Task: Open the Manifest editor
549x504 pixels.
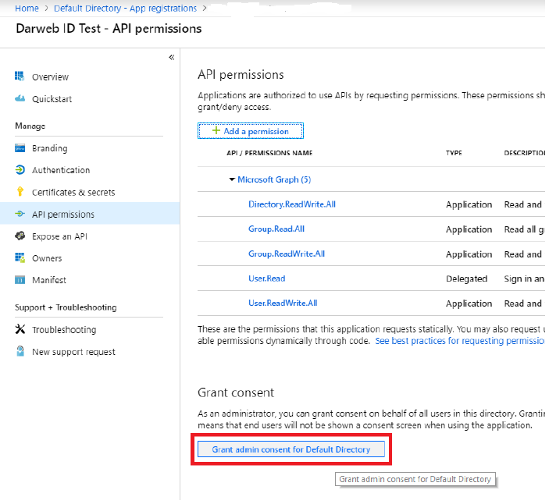Action: point(49,280)
